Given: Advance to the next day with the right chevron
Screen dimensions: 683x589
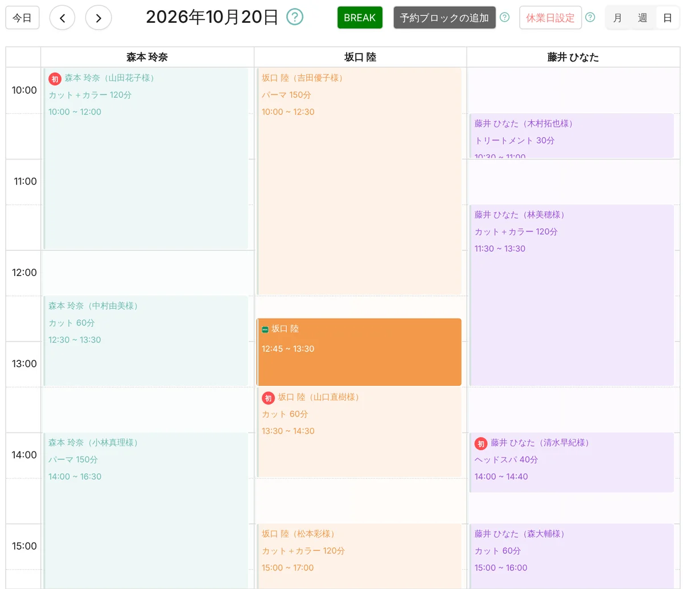Looking at the screenshot, I should (x=98, y=18).
